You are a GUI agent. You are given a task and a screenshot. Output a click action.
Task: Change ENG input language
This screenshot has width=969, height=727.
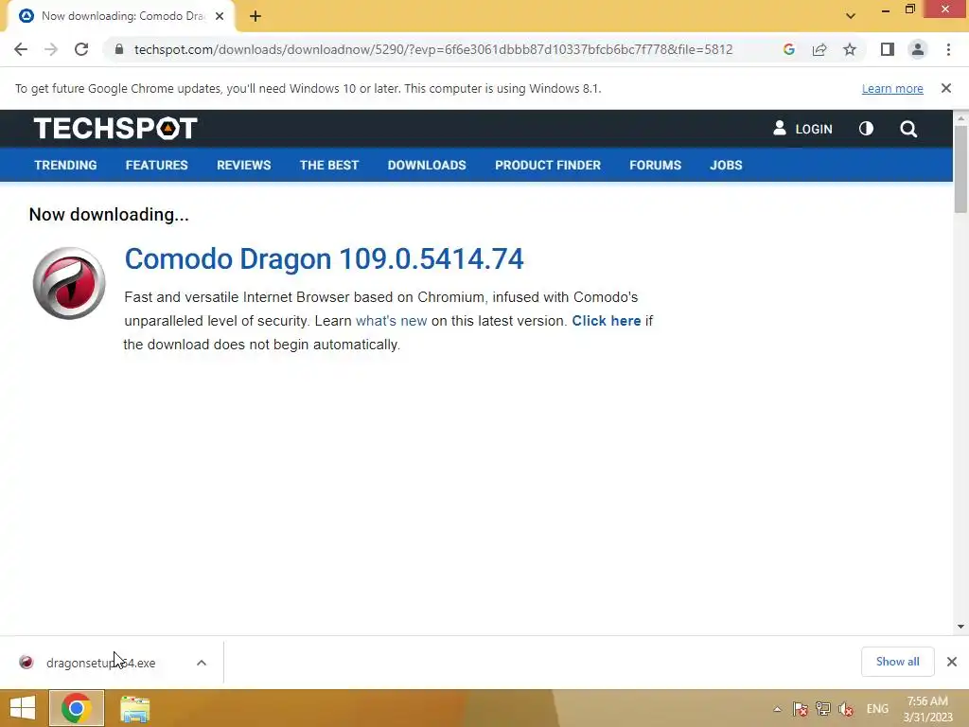[x=877, y=709]
